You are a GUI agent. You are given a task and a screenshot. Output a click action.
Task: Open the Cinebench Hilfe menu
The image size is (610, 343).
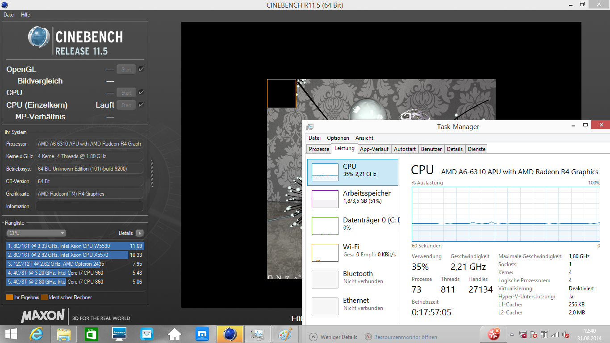(25, 15)
